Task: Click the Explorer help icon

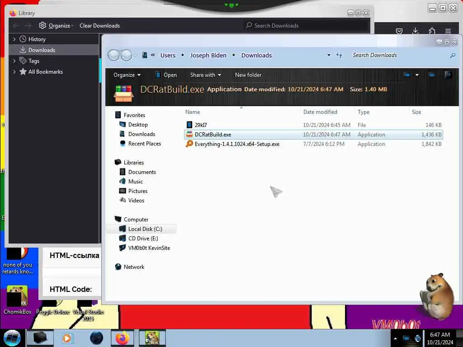Action: (x=448, y=75)
